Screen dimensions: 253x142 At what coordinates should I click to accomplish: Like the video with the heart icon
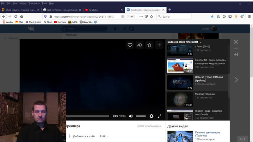tap(130, 45)
